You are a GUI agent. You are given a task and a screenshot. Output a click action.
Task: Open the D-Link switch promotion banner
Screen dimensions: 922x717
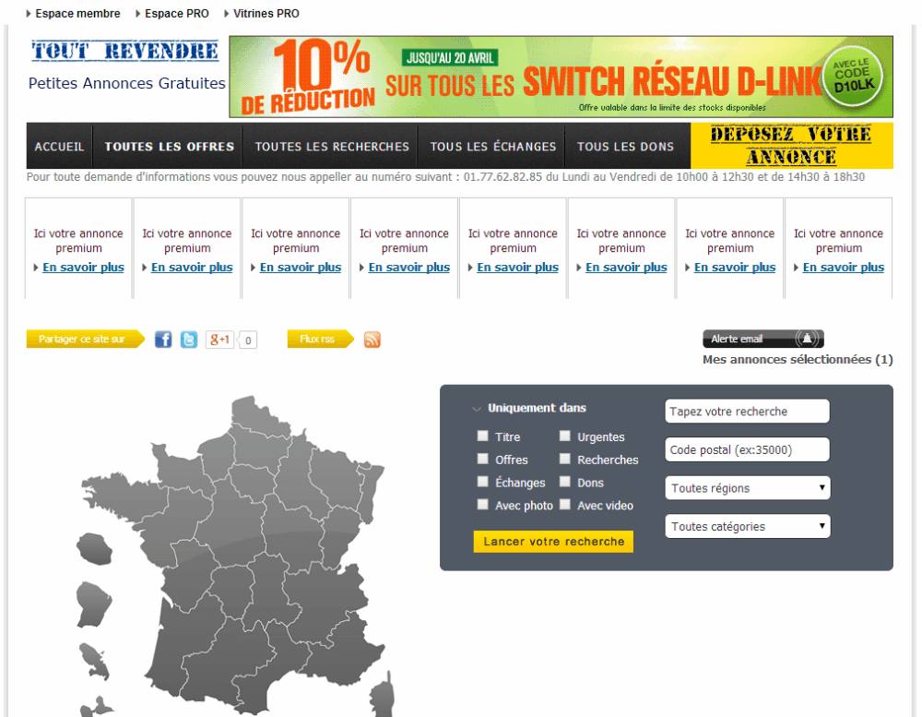click(561, 77)
